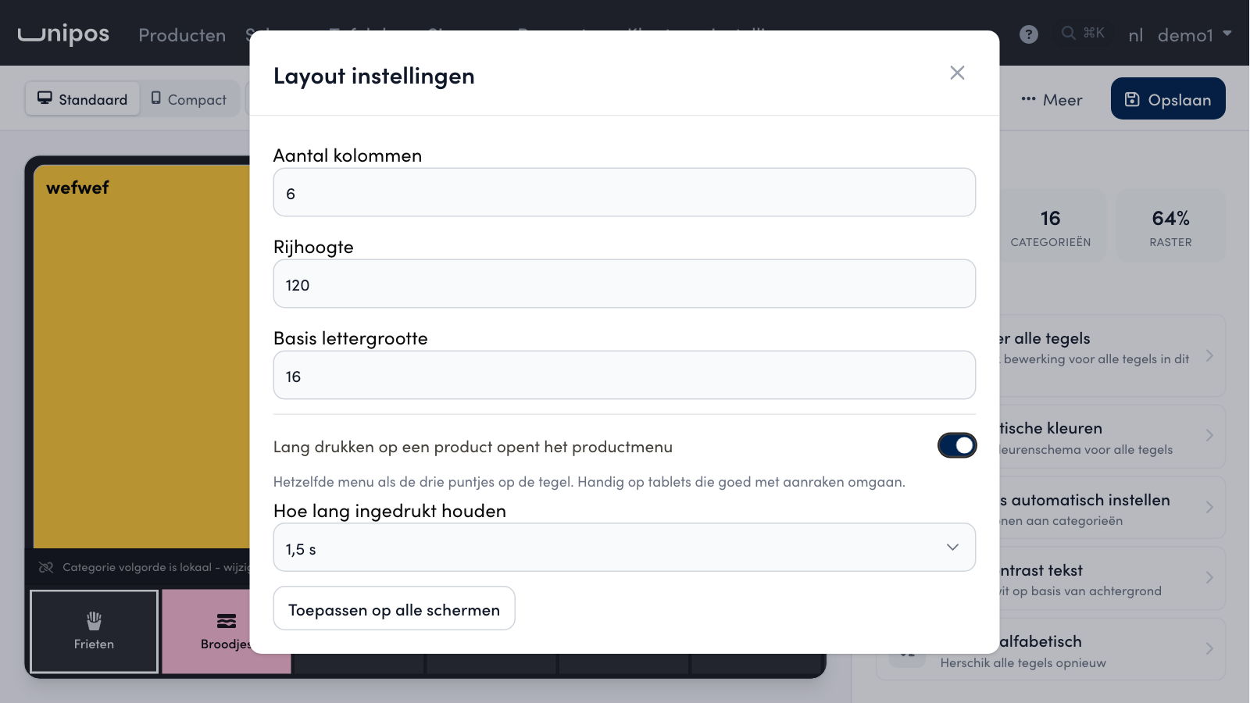The width and height of the screenshot is (1250, 703).
Task: Open the search ⌘K box
Action: coord(1083,33)
